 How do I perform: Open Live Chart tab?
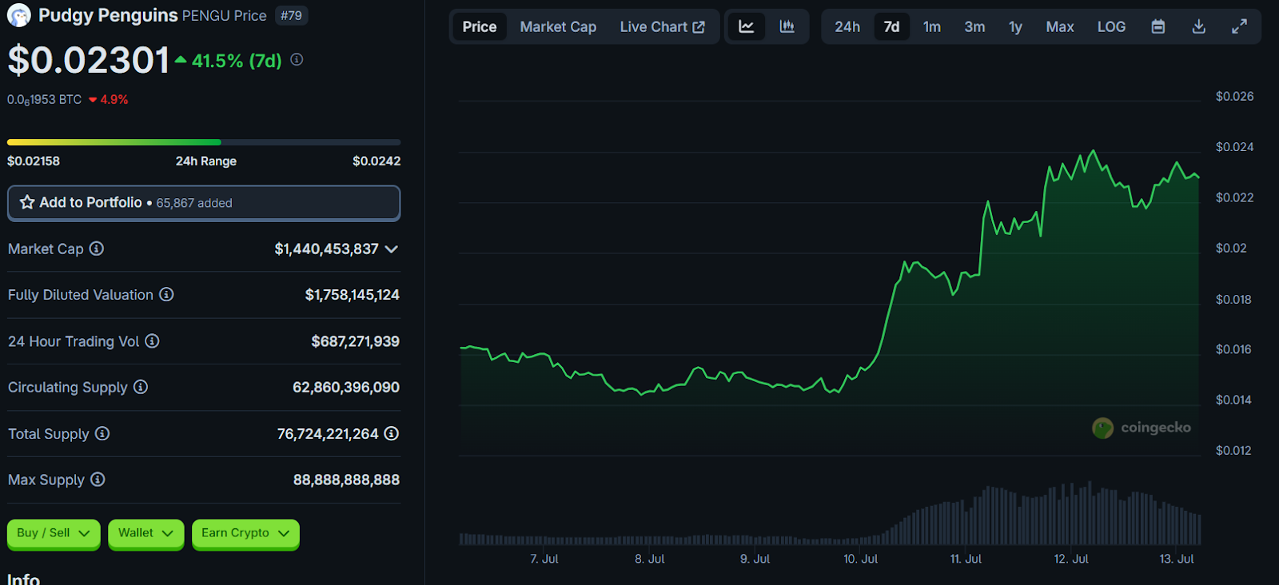pos(662,26)
